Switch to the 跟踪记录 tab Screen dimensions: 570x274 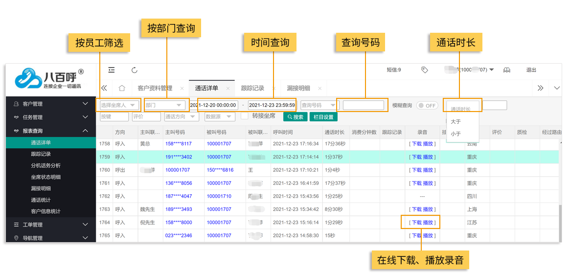click(x=252, y=88)
